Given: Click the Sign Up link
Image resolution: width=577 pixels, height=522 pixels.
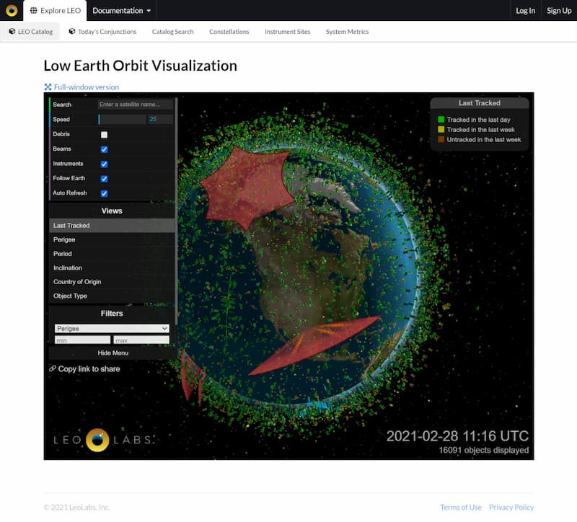Looking at the screenshot, I should pyautogui.click(x=558, y=11).
